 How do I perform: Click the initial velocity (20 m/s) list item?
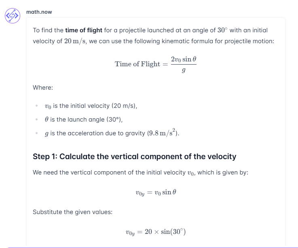[x=91, y=106]
